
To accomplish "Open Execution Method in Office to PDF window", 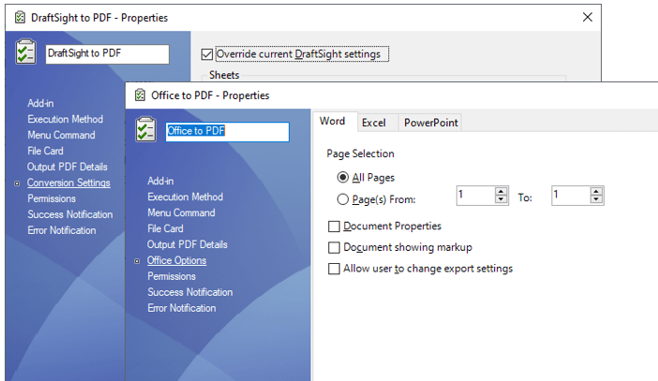I will click(x=185, y=197).
